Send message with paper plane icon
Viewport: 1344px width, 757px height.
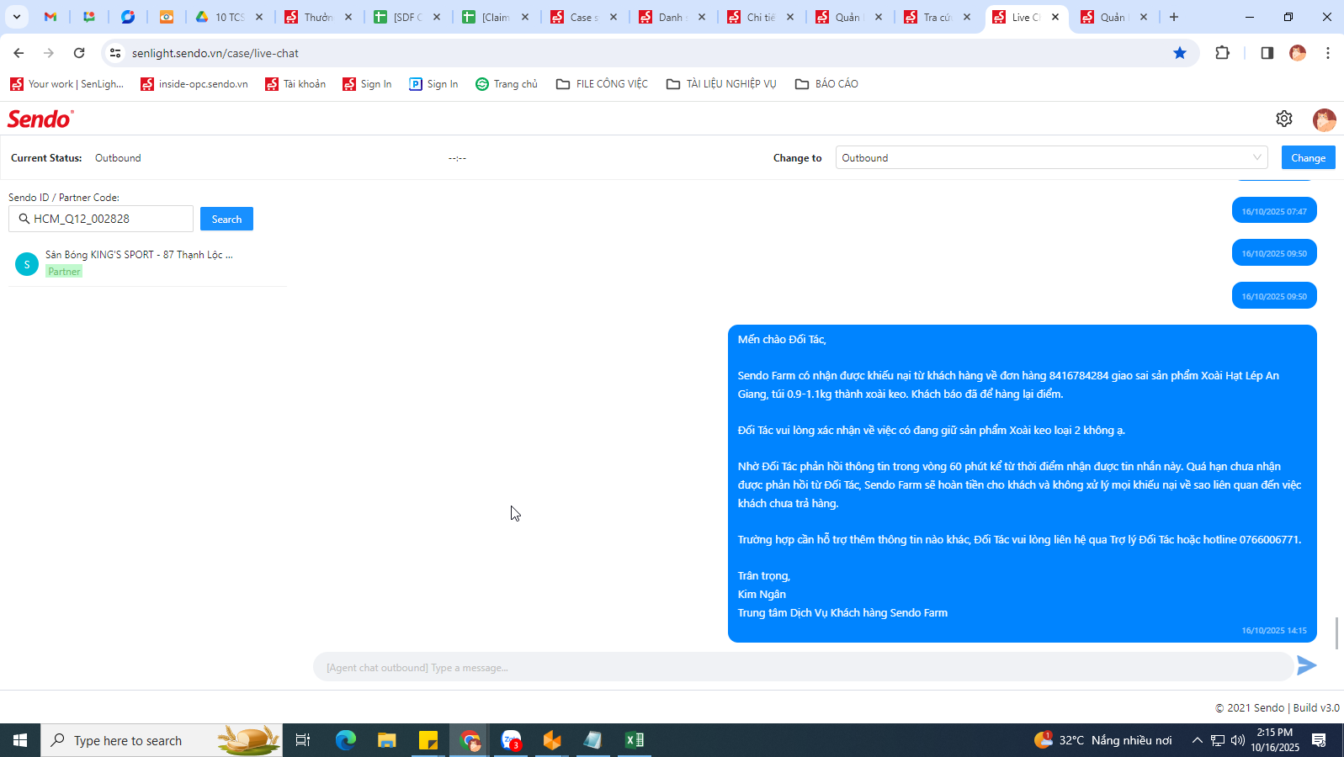[x=1306, y=666]
